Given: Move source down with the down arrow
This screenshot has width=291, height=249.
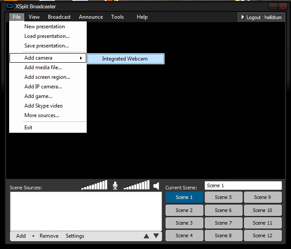Looking at the screenshot, I should coord(156,236).
